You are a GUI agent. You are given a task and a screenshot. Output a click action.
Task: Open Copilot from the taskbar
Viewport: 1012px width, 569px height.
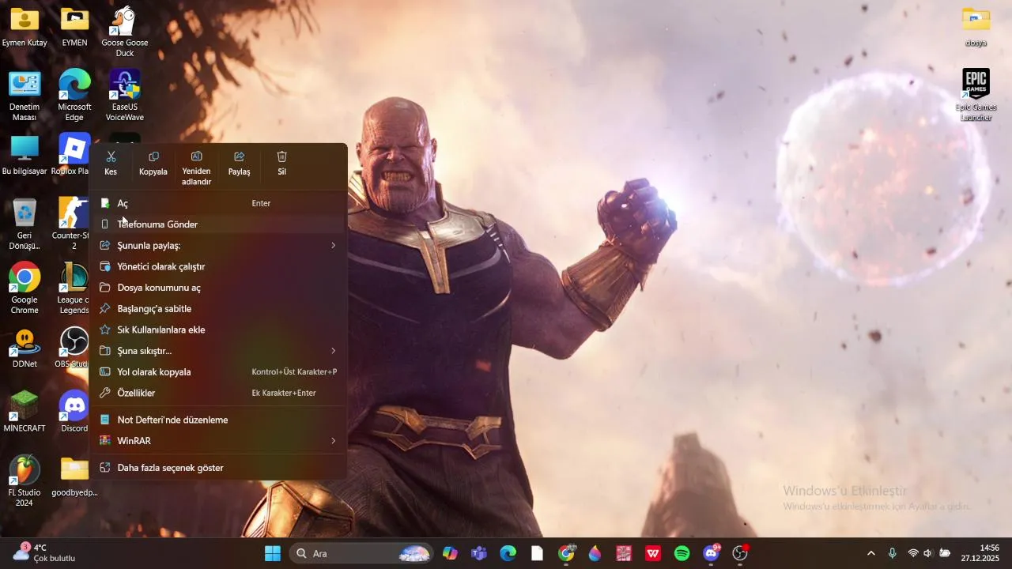click(450, 553)
